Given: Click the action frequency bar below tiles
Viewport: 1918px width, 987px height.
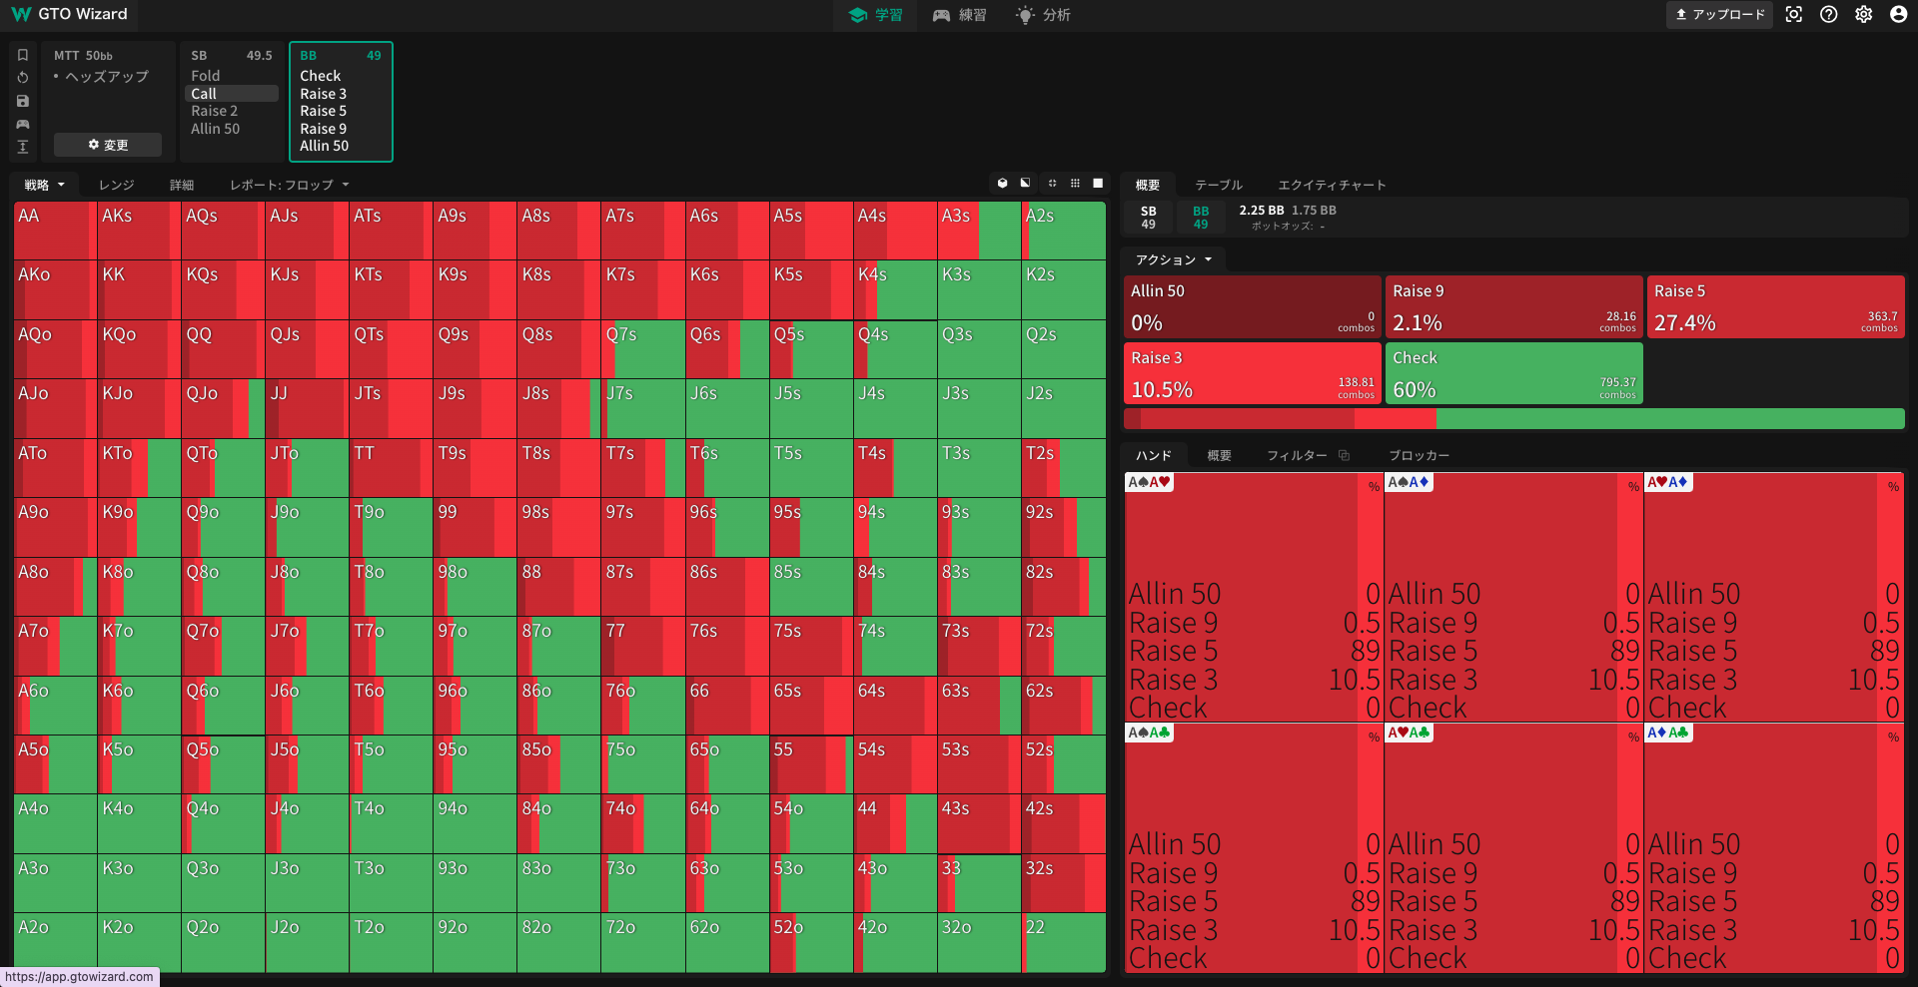Looking at the screenshot, I should click(1514, 418).
